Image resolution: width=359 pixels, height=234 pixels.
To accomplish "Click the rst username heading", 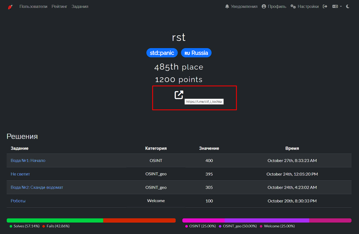I will click(179, 37).
